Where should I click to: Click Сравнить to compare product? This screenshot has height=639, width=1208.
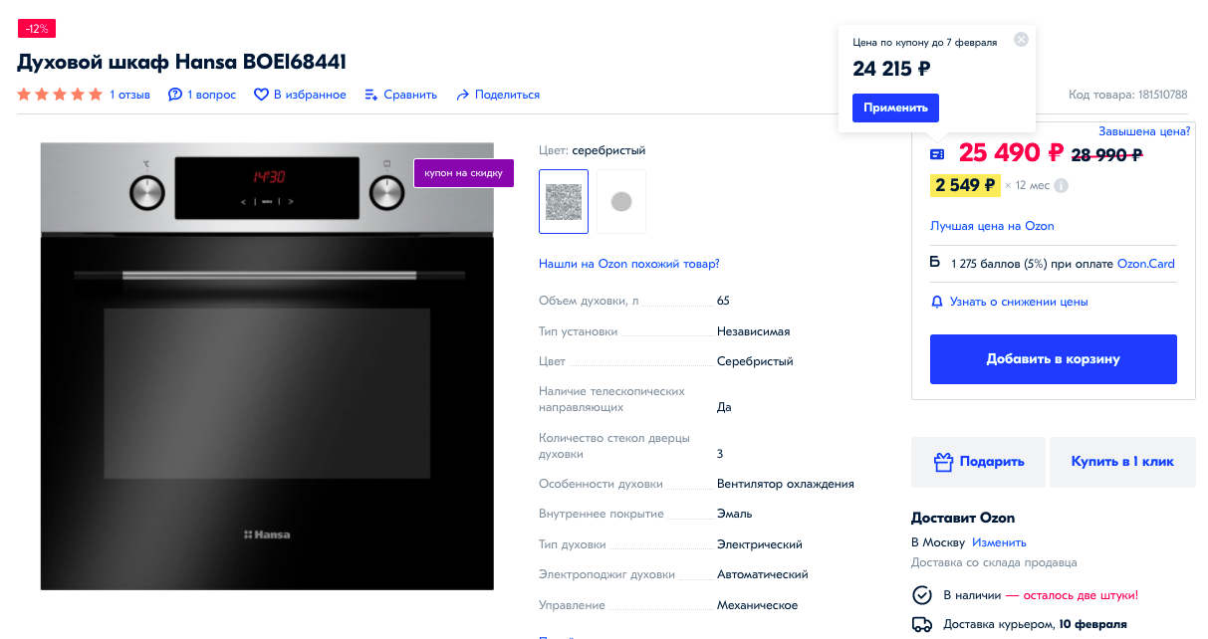point(410,95)
